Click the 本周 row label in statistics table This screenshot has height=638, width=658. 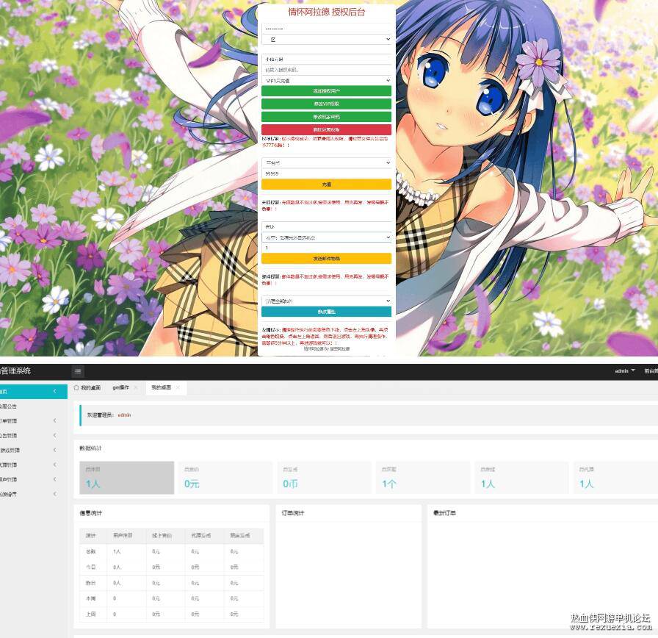click(90, 598)
